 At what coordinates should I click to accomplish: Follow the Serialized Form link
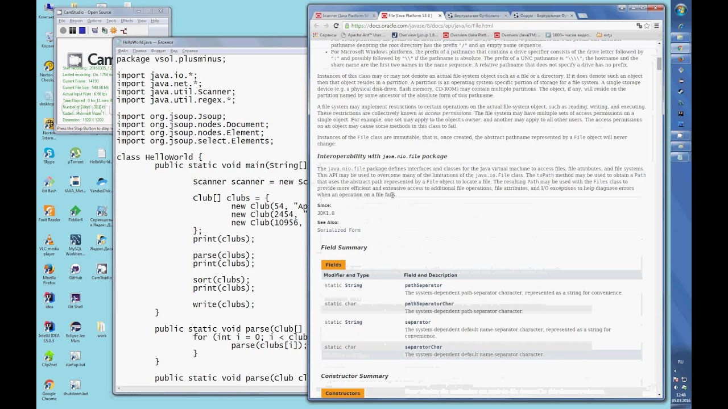339,230
